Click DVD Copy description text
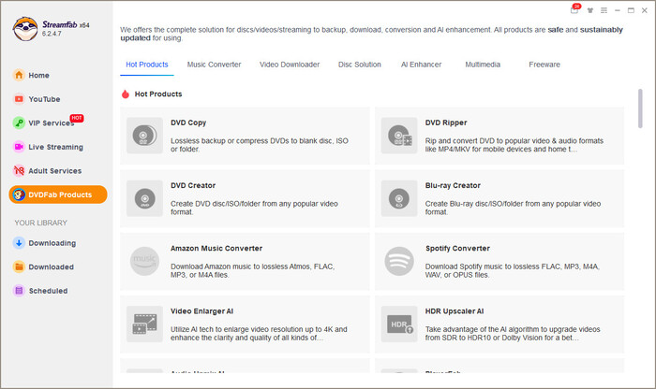 tap(260, 145)
